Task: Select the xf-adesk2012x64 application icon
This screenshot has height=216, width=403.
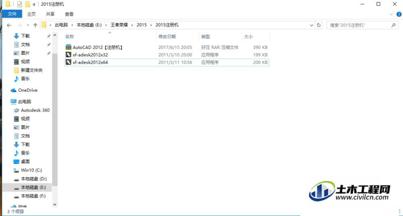Action: point(68,62)
